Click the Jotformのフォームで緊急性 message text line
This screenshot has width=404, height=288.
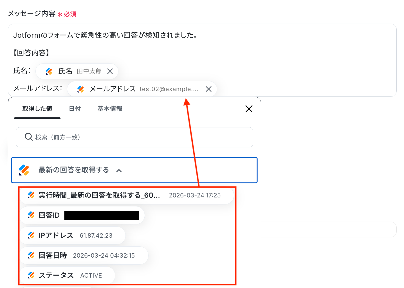pos(106,35)
